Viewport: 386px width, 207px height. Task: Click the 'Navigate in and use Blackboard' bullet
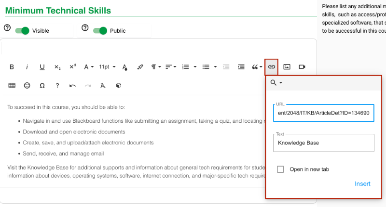click(144, 121)
